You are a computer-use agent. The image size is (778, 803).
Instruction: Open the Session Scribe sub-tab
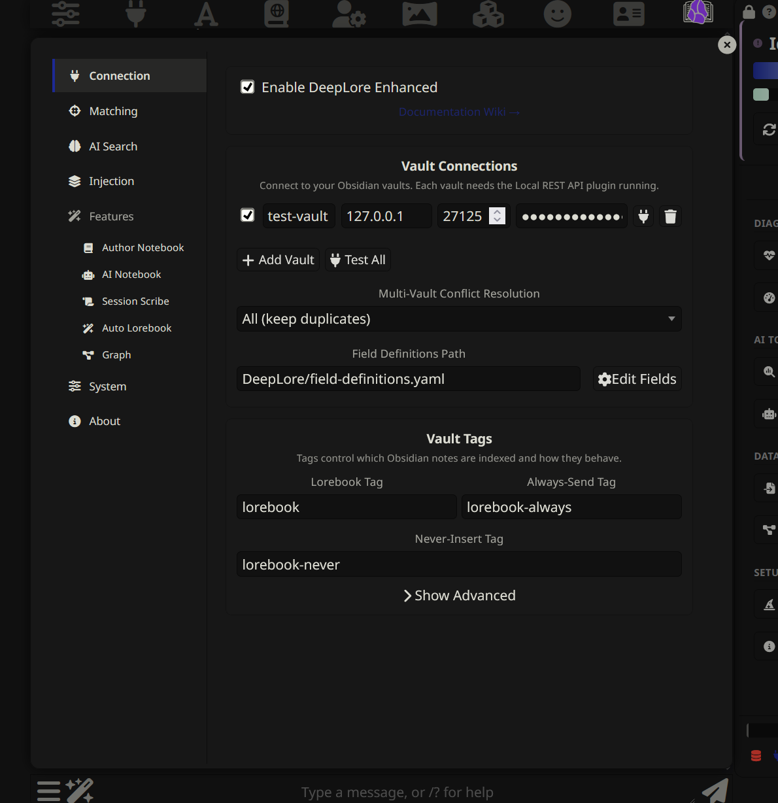pyautogui.click(x=126, y=301)
